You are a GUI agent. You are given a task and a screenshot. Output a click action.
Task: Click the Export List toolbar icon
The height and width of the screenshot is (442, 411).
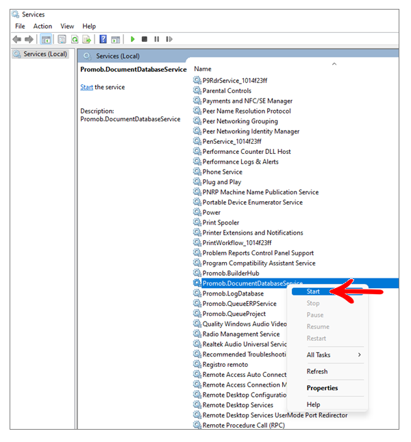[x=86, y=39]
